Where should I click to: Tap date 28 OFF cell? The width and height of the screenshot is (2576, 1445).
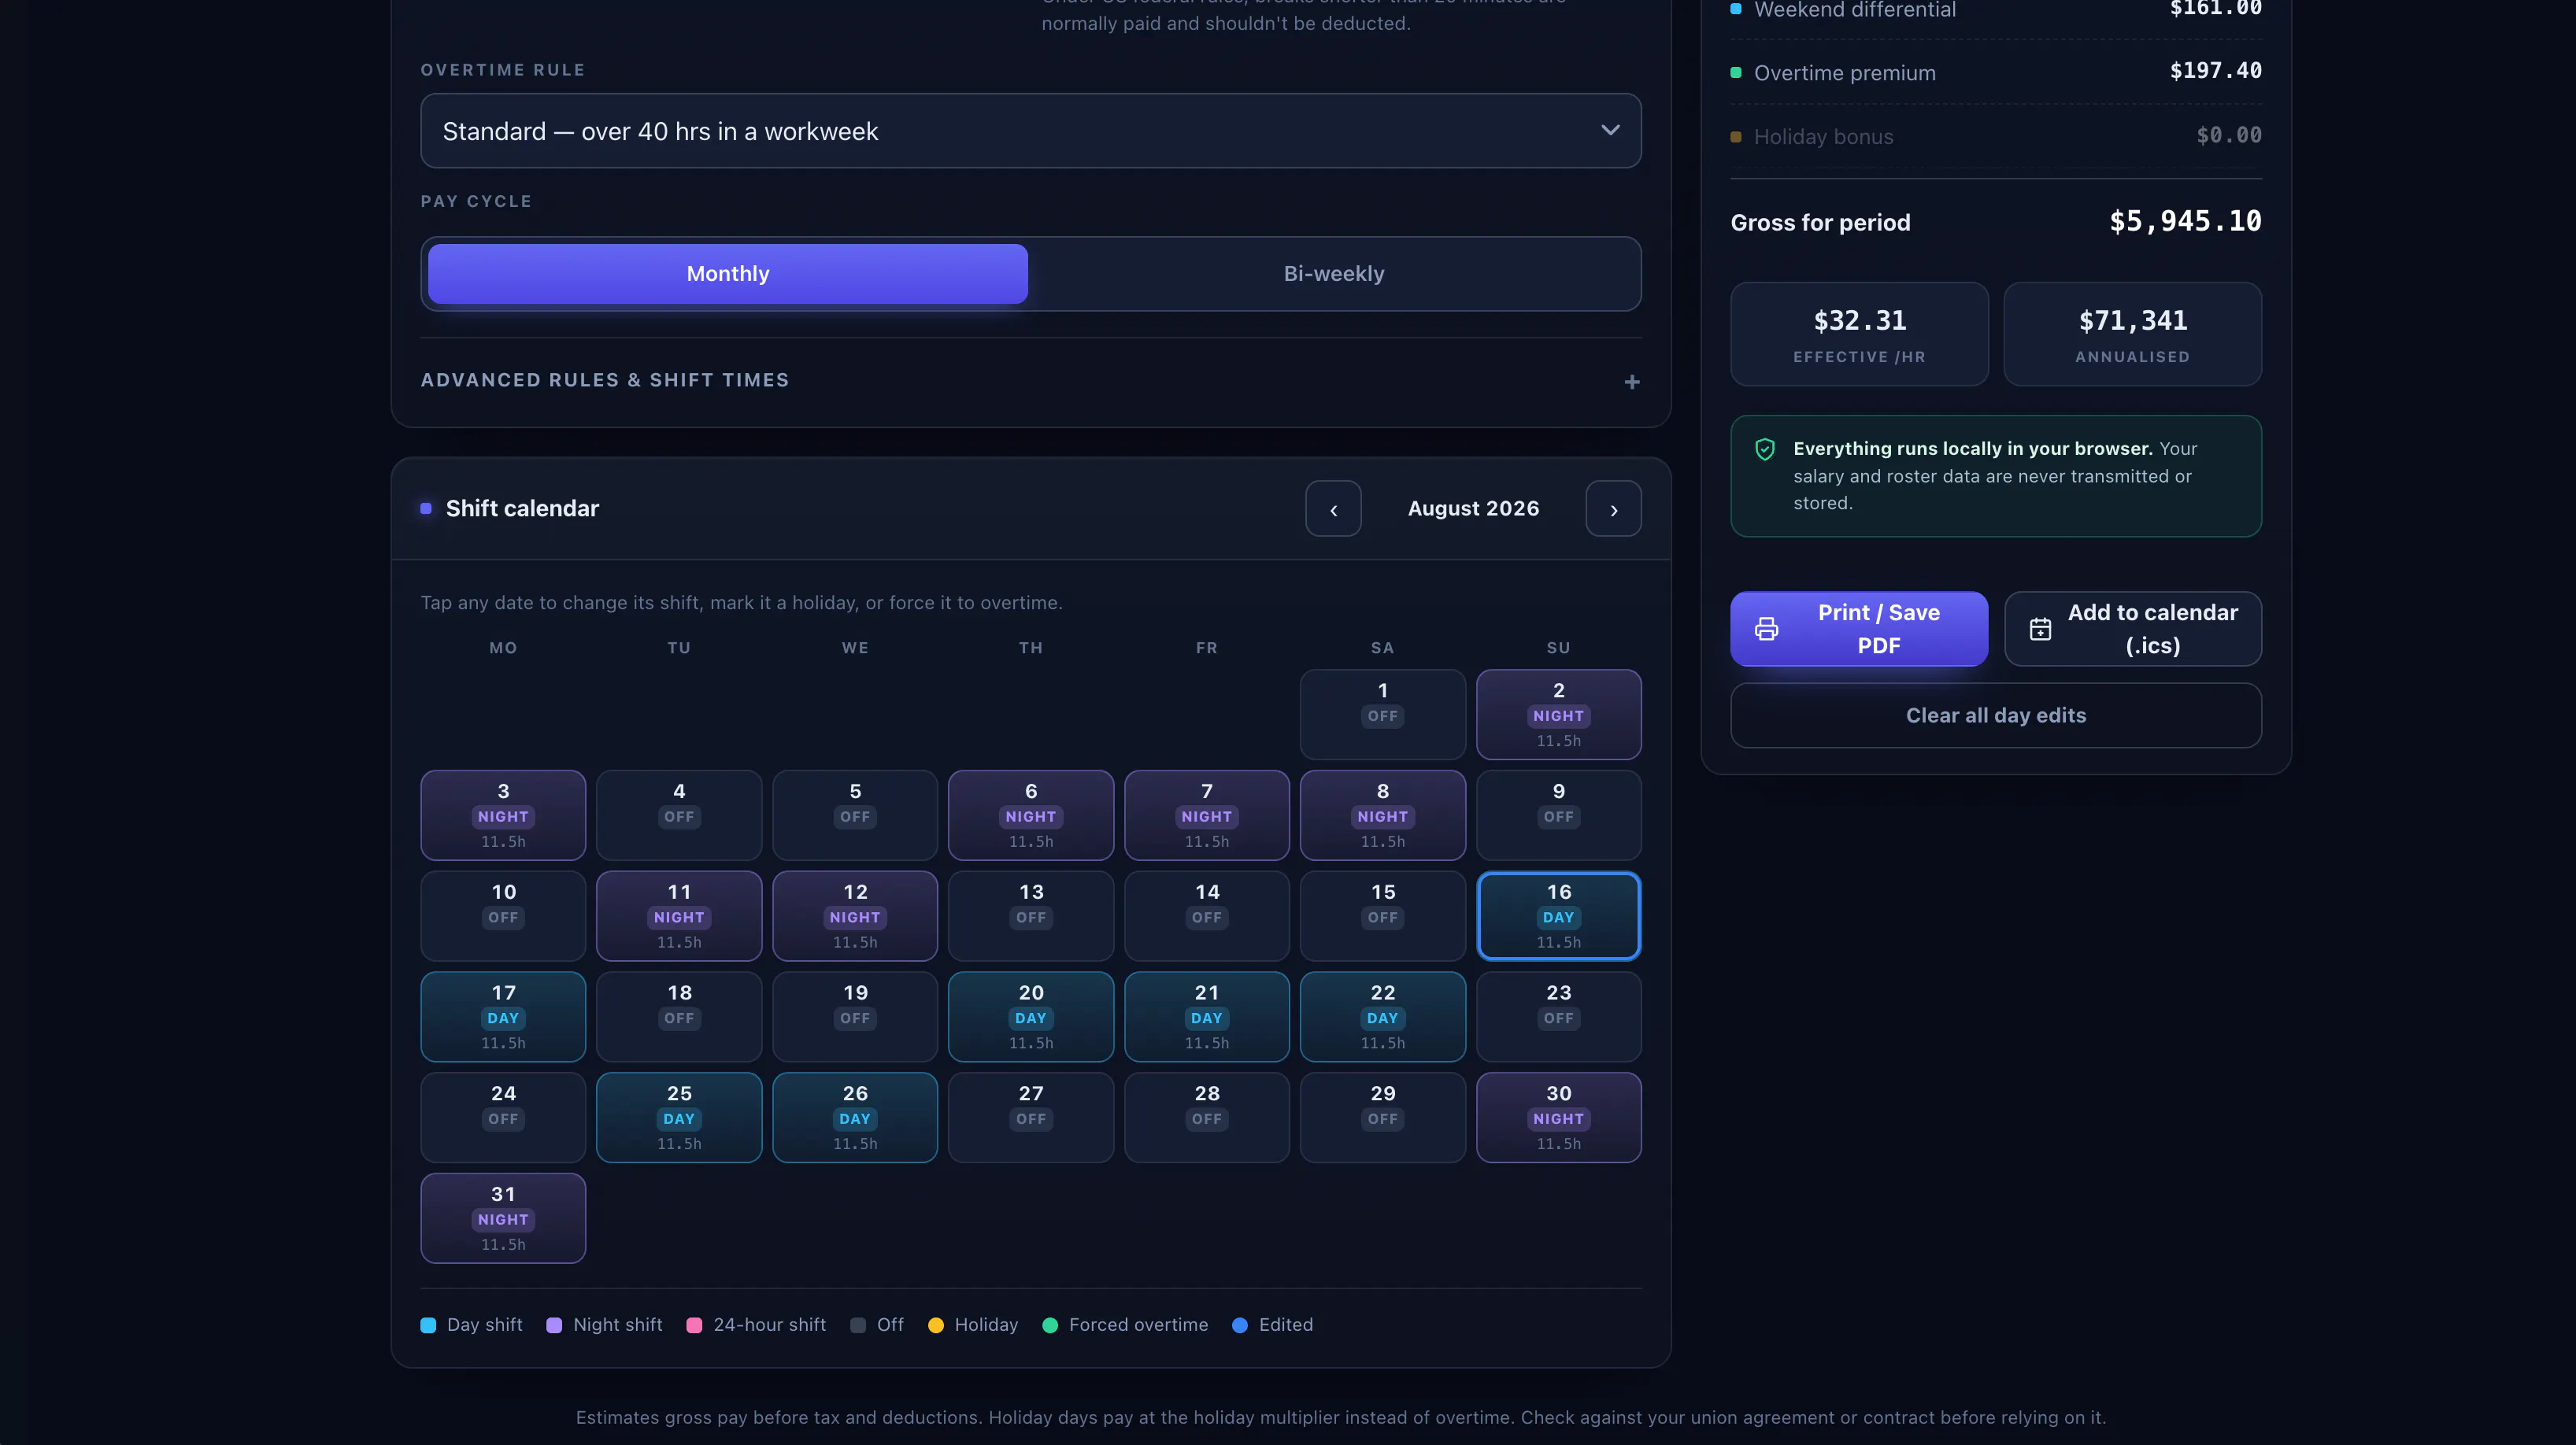point(1207,1118)
